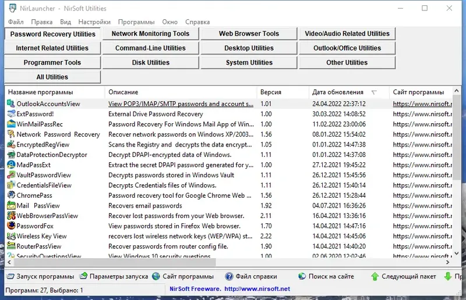Image resolution: width=466 pixels, height=300 pixels.
Task: Click the Файл справки help icon
Action: click(x=229, y=276)
